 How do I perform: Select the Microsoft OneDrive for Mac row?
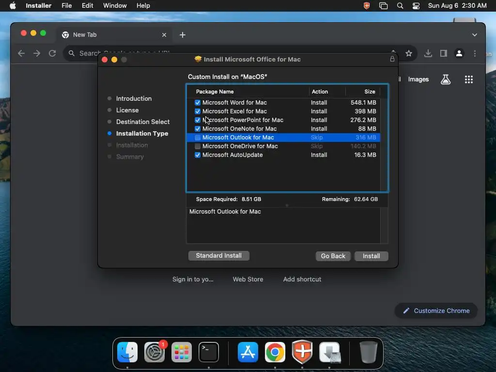pos(283,146)
